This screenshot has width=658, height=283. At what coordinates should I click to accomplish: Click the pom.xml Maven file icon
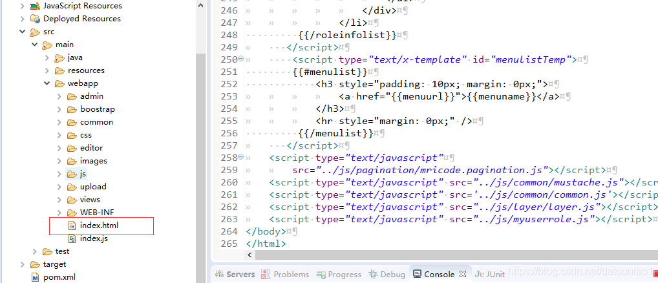coord(36,277)
